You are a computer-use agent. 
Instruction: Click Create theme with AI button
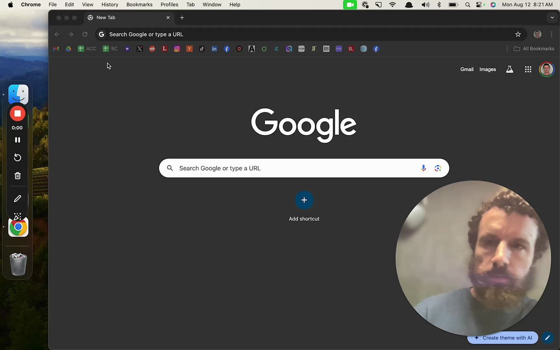503,338
